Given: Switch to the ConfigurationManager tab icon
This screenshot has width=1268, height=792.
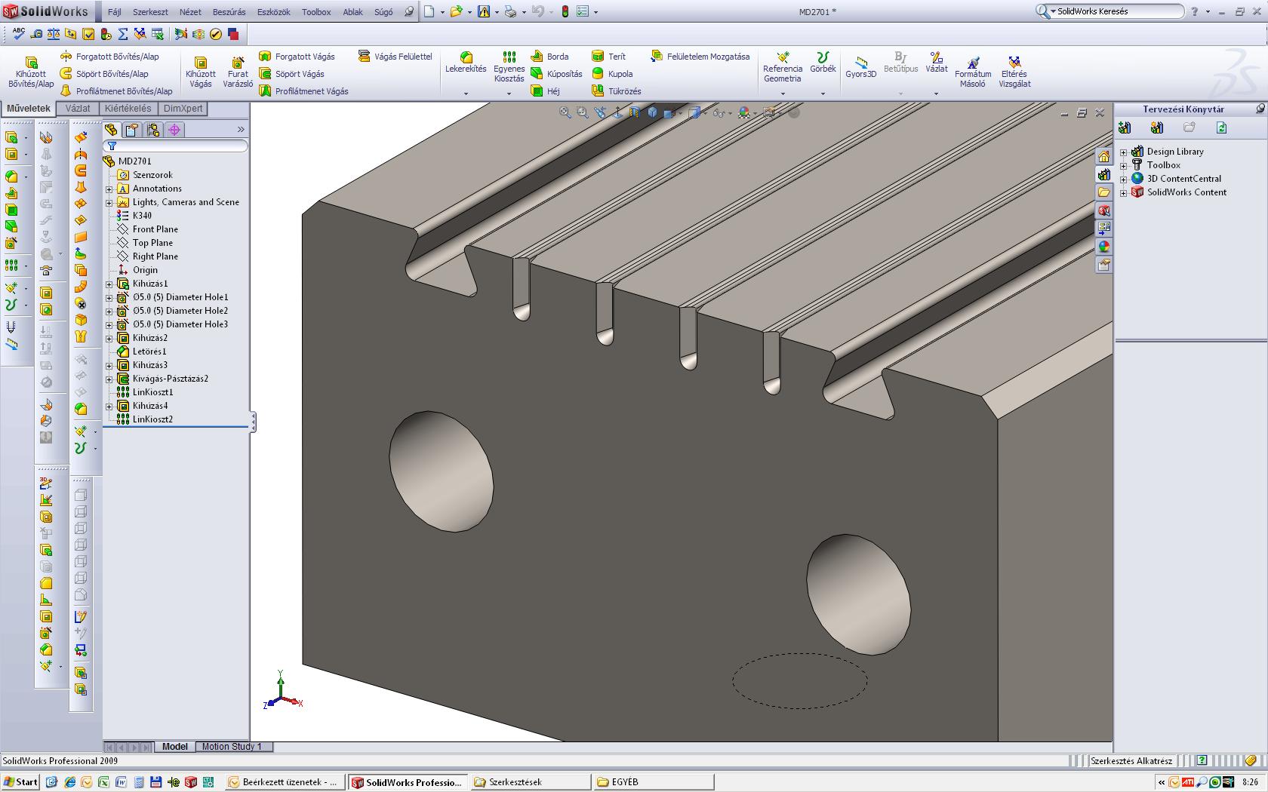Looking at the screenshot, I should [x=153, y=130].
